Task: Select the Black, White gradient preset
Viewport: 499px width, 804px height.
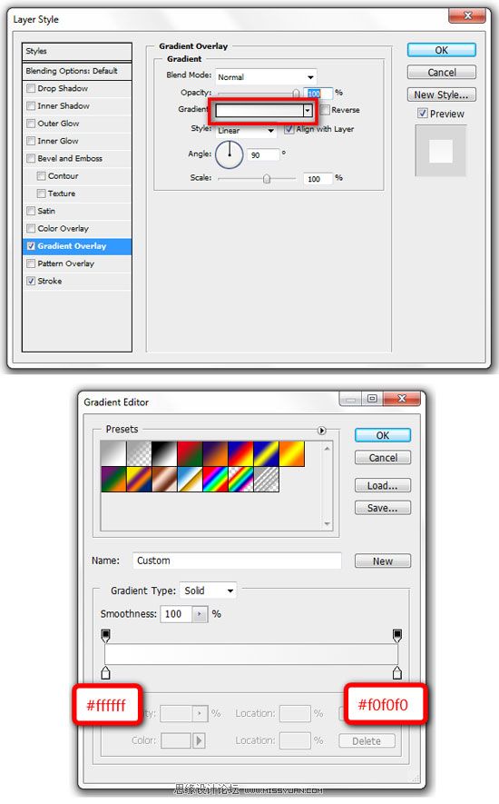Action: coord(164,454)
